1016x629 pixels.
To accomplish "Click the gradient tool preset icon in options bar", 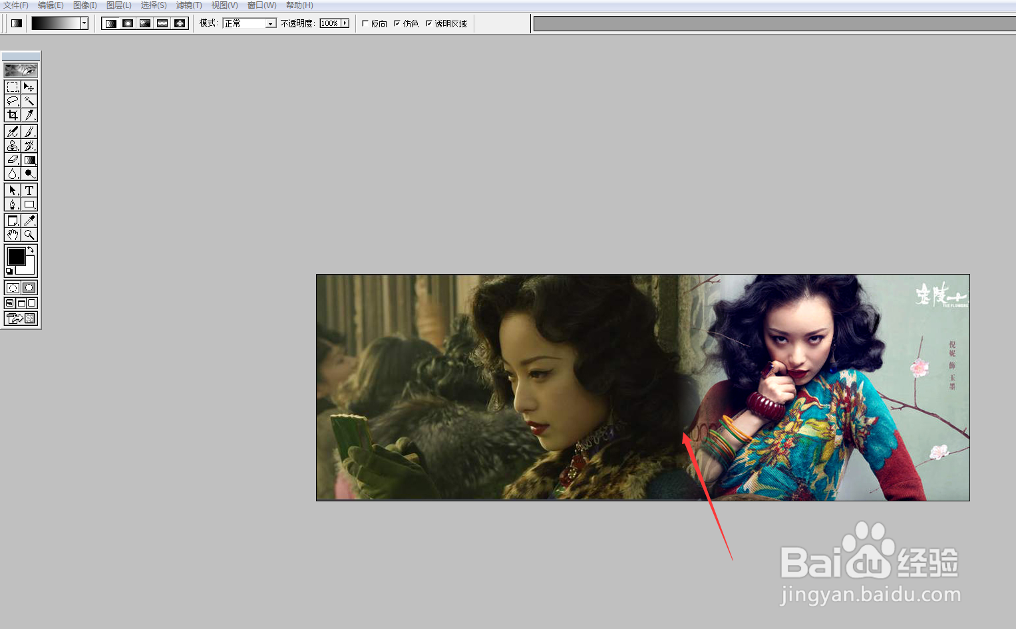I will [17, 23].
